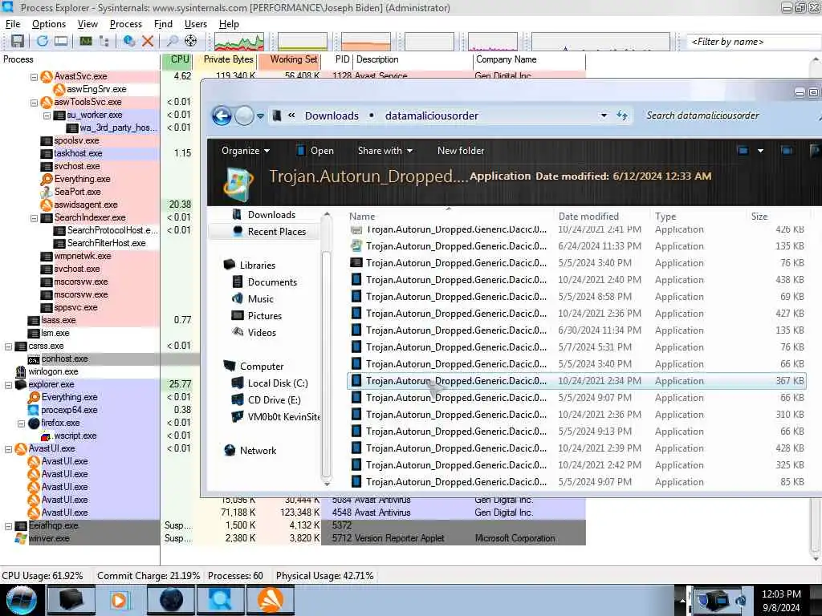Select the Trojan file sized 85 KB
The width and height of the screenshot is (822, 616).
(576, 482)
